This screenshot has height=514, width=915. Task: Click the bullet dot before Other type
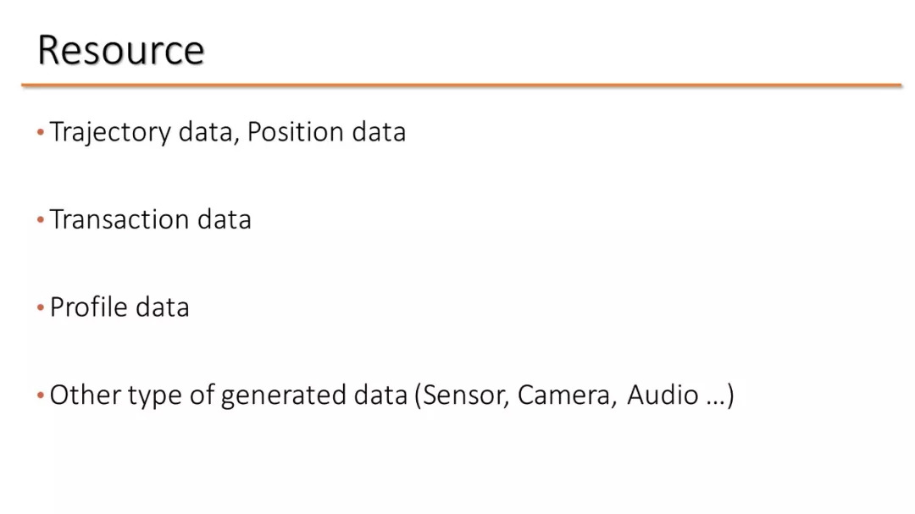41,395
